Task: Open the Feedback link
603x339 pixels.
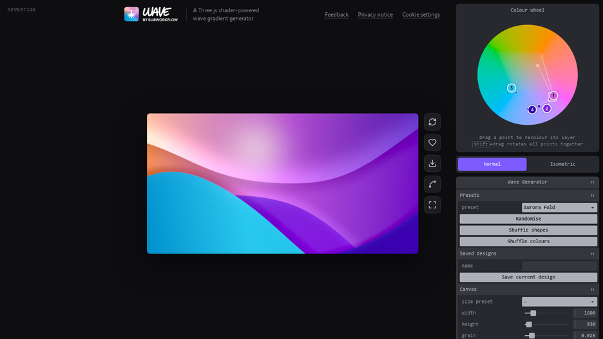Action: [336, 15]
